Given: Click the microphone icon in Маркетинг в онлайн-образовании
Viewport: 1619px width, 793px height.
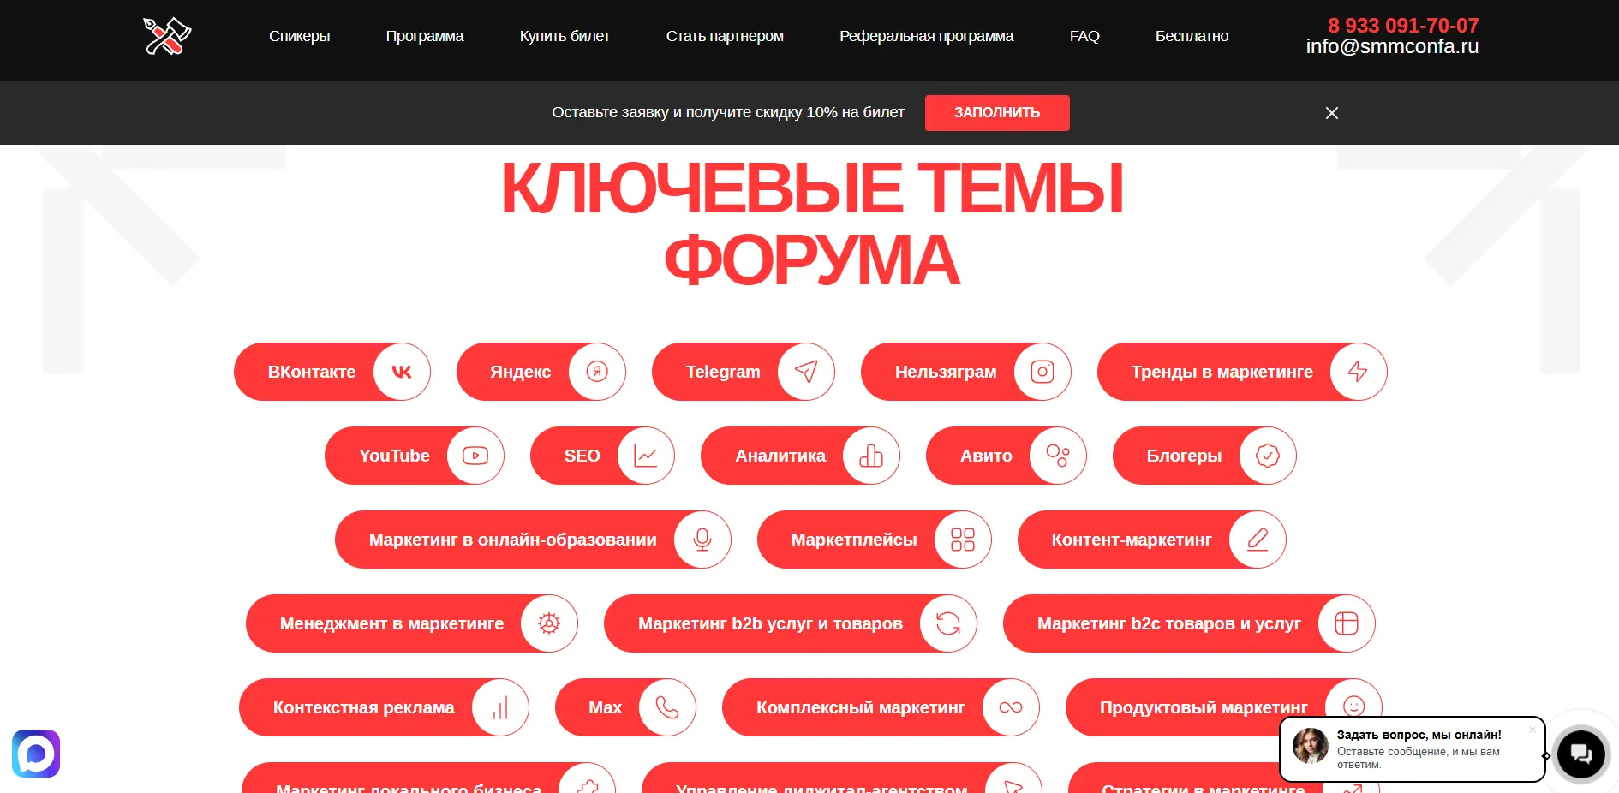Looking at the screenshot, I should pos(702,540).
